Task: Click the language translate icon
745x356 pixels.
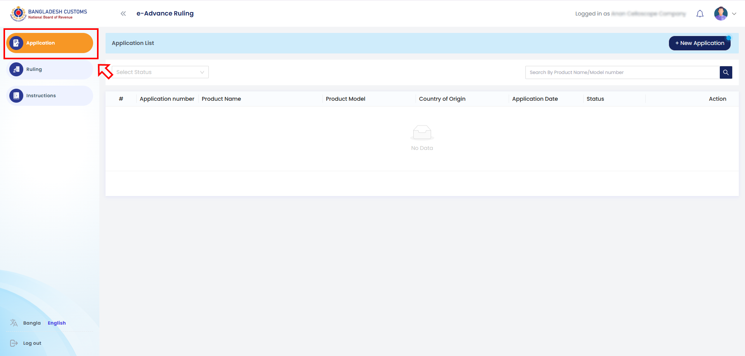Action: click(14, 323)
